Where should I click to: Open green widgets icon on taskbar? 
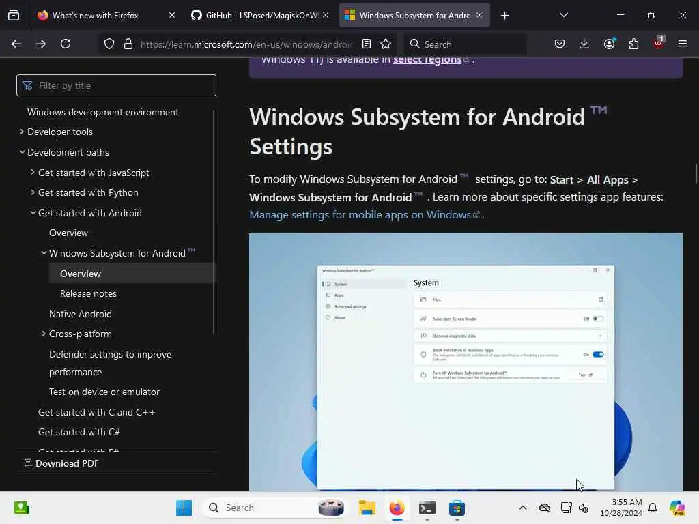point(21,508)
